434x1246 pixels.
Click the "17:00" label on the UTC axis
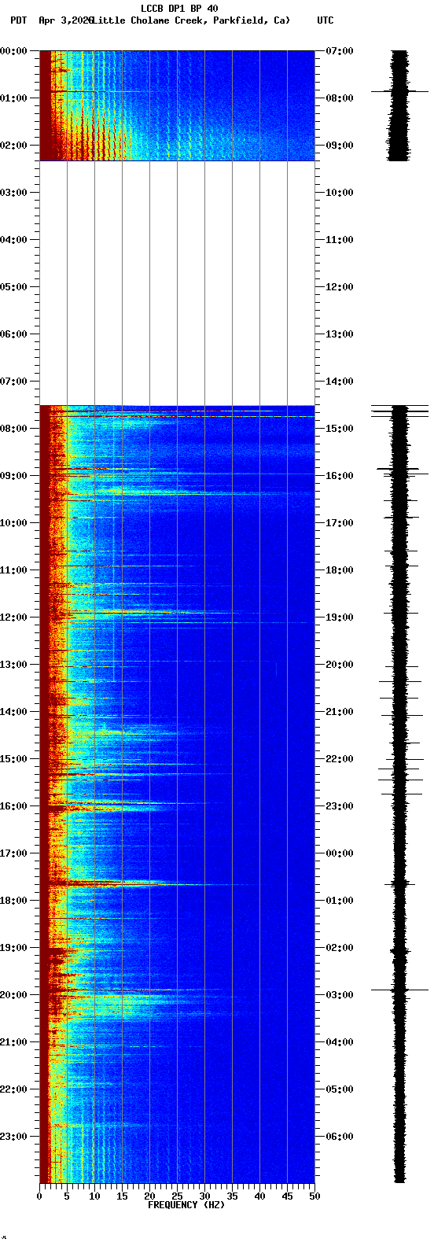click(x=340, y=523)
